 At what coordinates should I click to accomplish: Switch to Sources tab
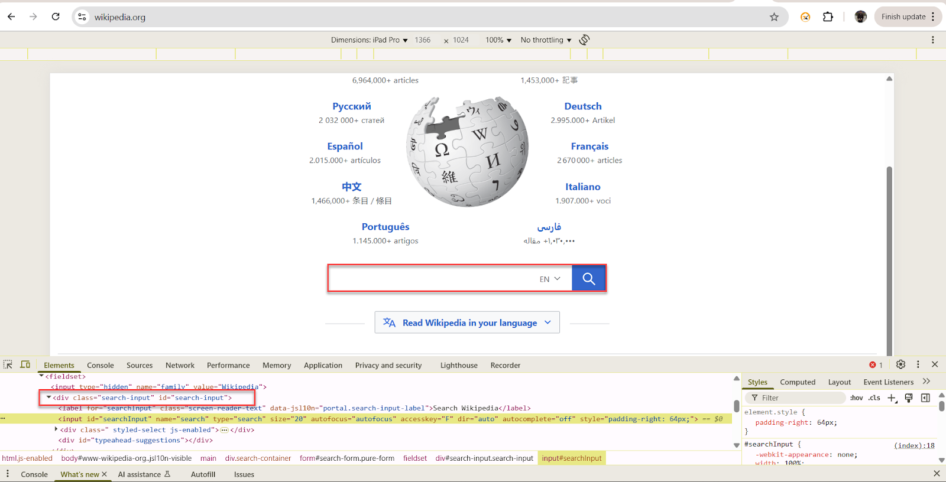pyautogui.click(x=140, y=365)
